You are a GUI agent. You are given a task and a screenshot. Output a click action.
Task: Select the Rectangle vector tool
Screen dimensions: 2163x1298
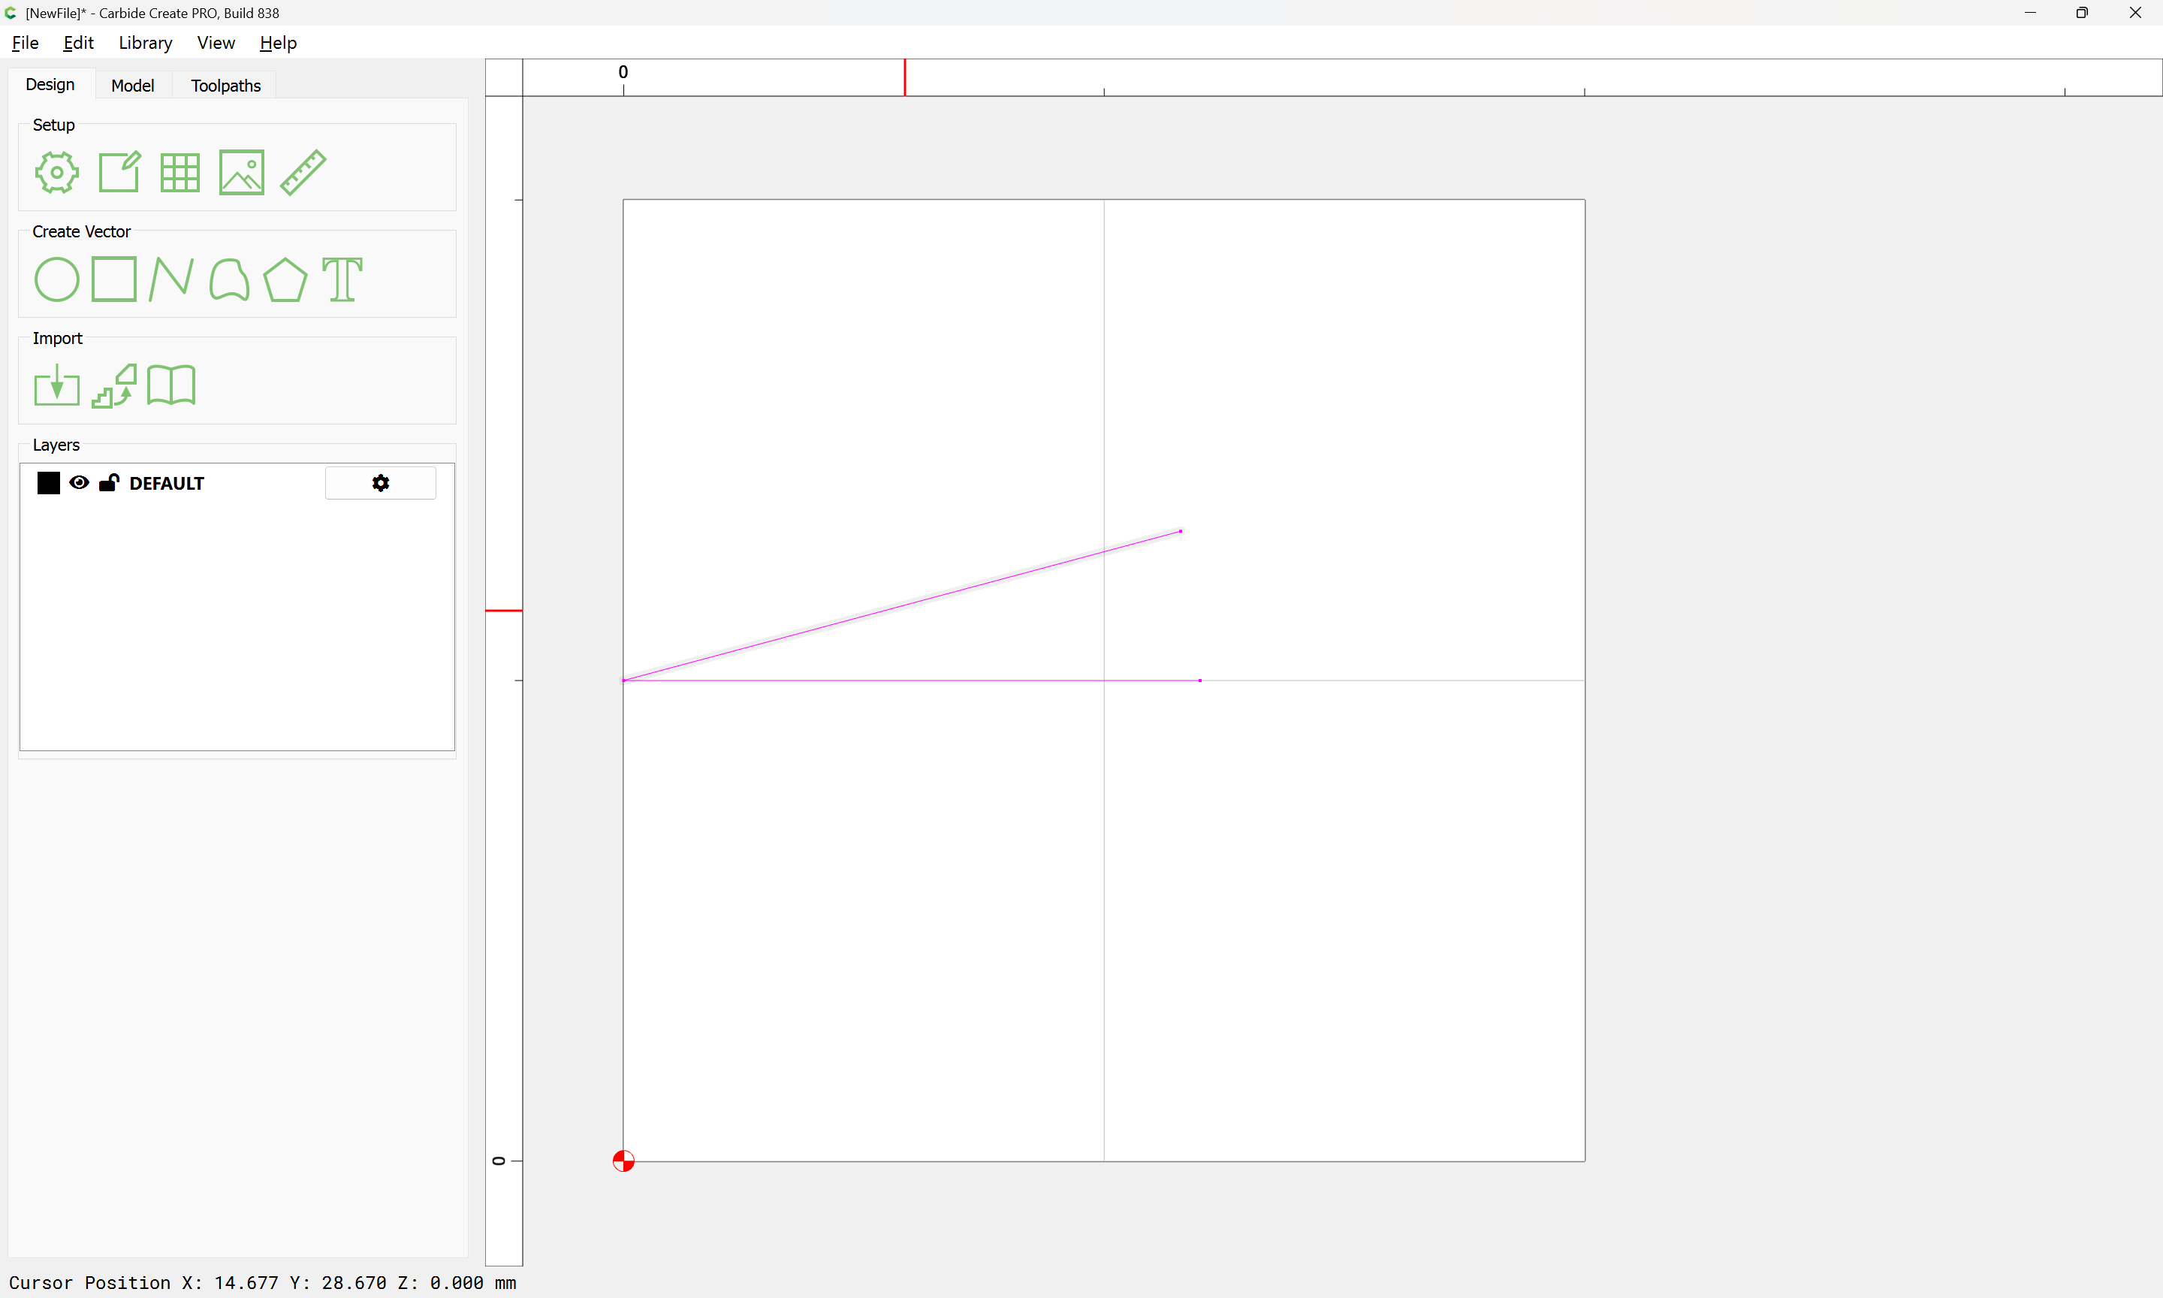click(x=114, y=279)
